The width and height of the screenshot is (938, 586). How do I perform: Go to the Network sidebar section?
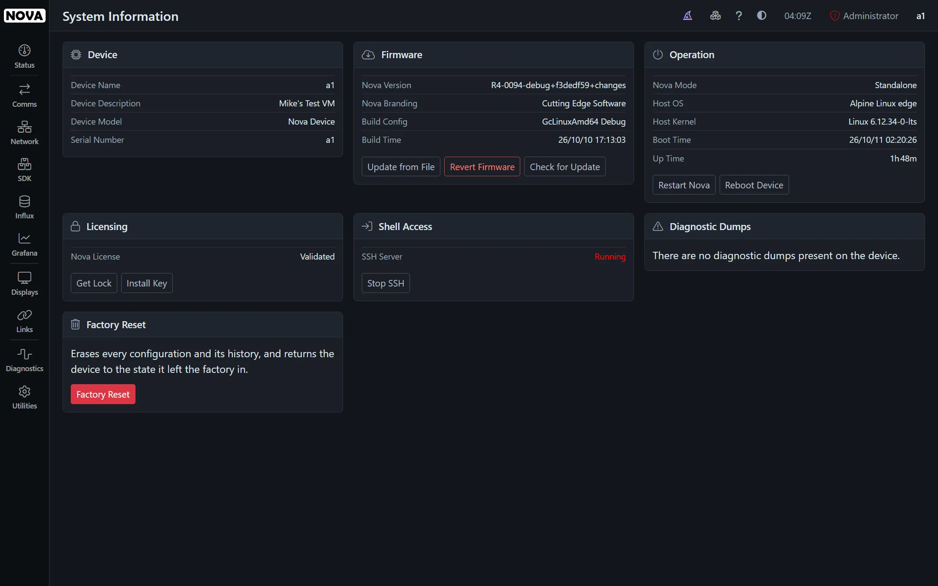coord(24,133)
